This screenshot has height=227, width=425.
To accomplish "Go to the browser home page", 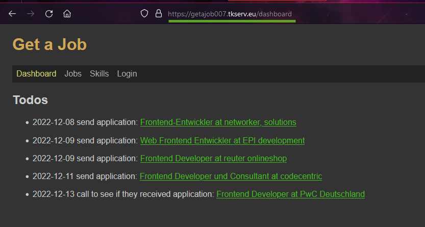I will click(x=67, y=14).
